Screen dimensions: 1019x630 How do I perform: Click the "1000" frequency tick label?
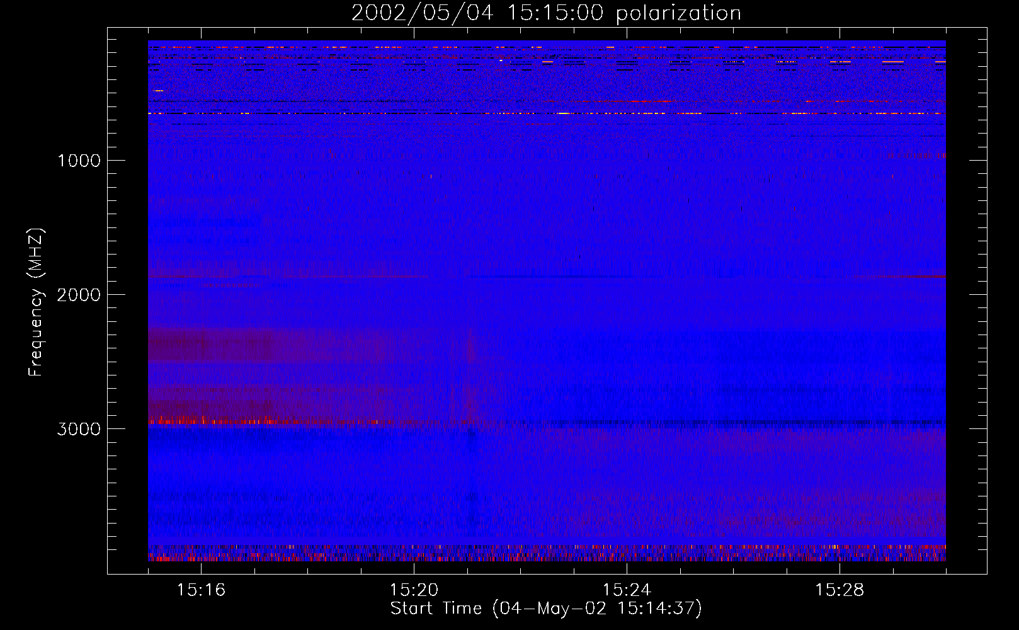(79, 161)
